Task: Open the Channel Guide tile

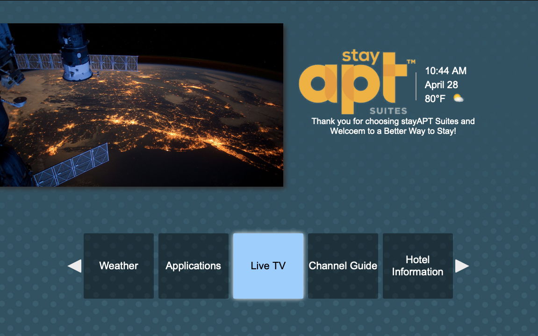Action: coord(343,266)
